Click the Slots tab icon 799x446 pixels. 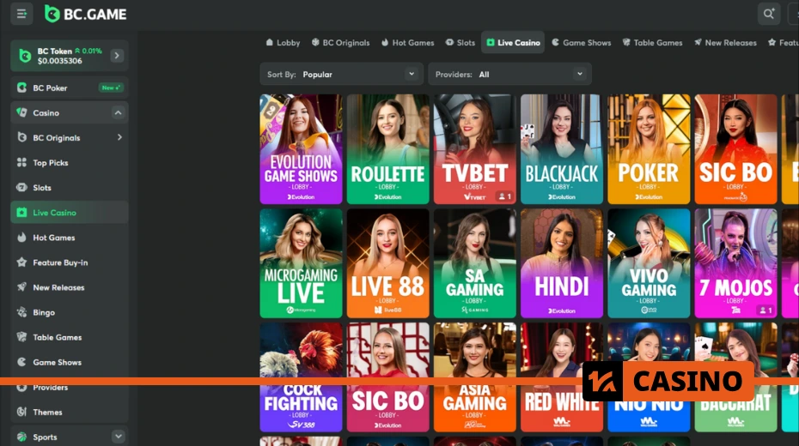click(x=449, y=42)
